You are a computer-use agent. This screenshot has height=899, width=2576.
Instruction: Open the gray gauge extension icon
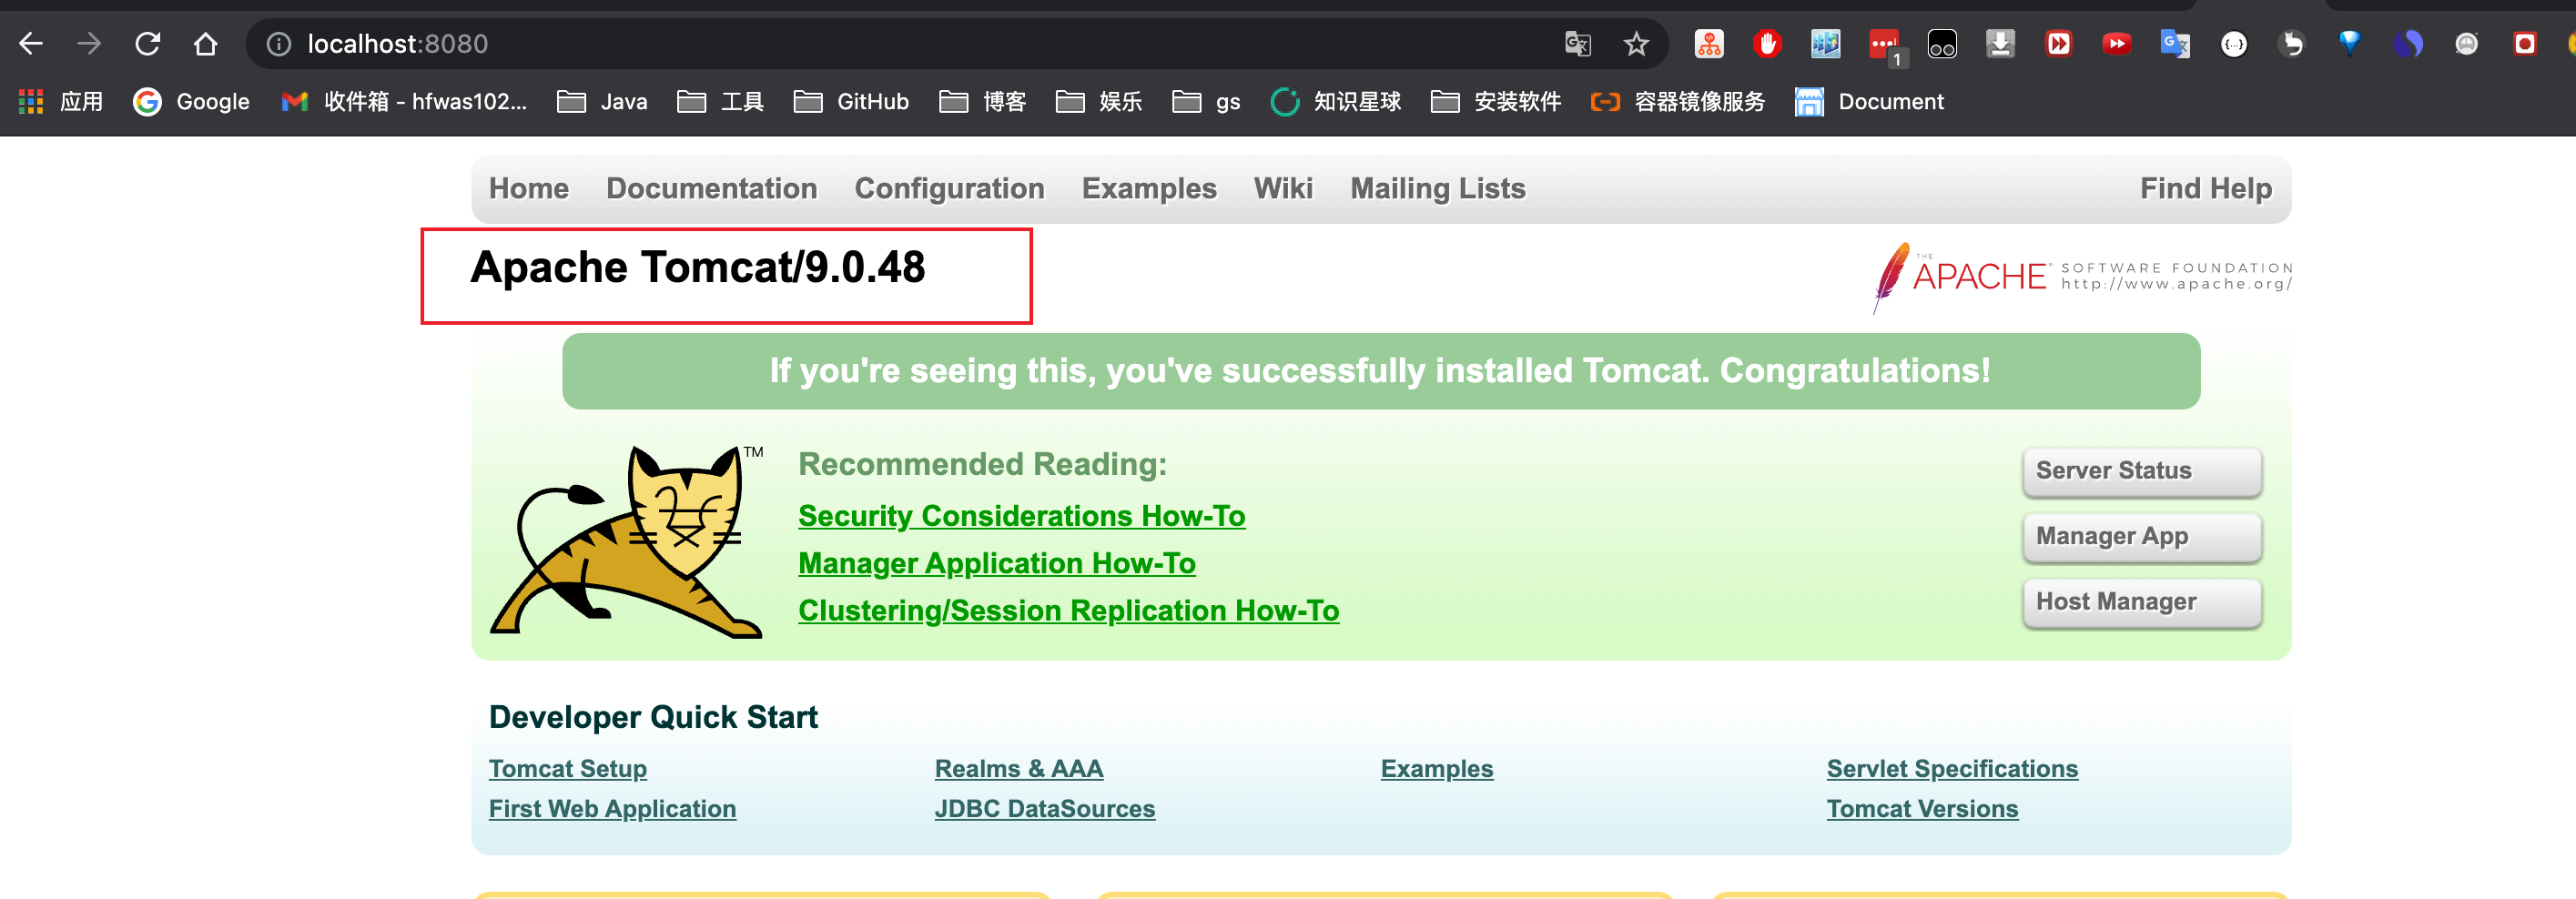(x=2467, y=44)
